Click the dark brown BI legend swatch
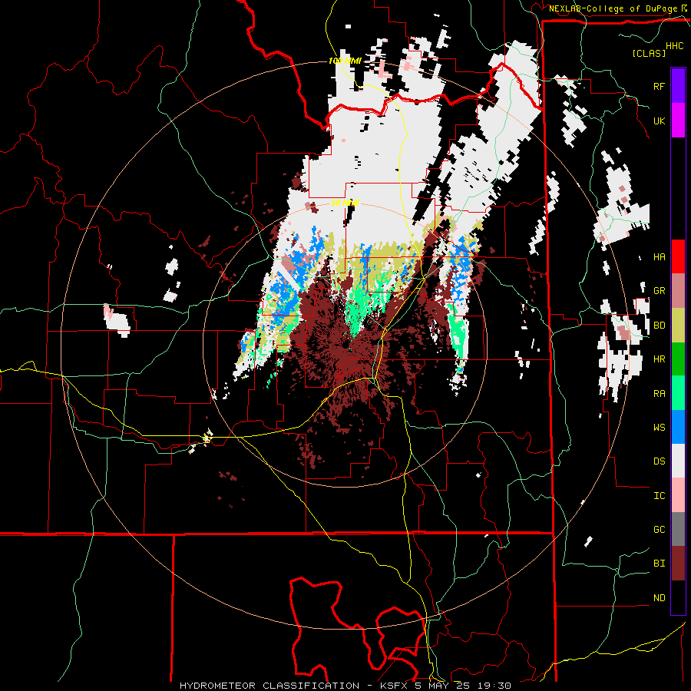This screenshot has width=691, height=691. tap(678, 564)
